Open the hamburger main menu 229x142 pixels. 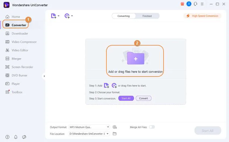202,4
